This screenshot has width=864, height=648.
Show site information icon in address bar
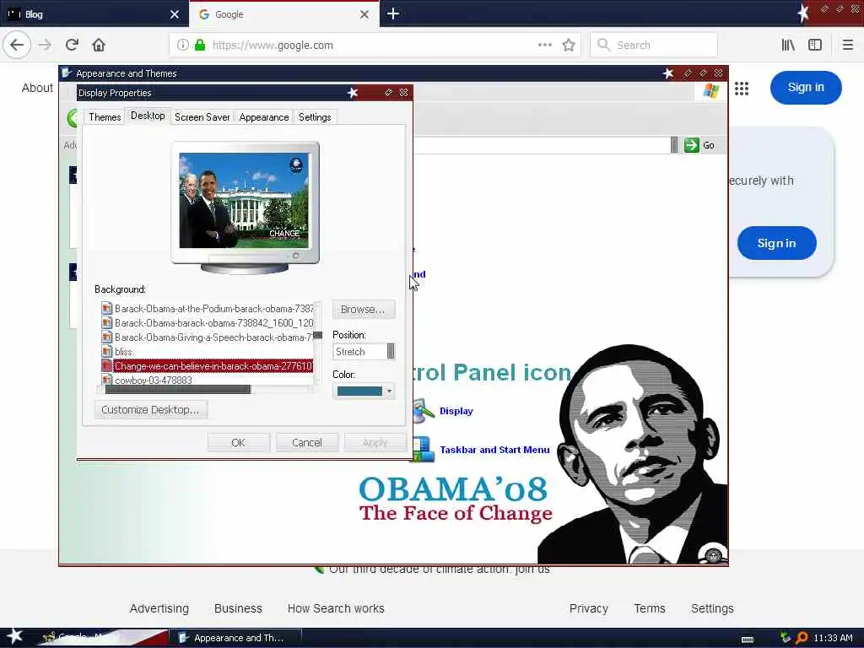182,46
